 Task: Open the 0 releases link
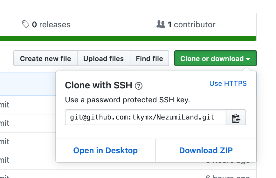pyautogui.click(x=46, y=24)
